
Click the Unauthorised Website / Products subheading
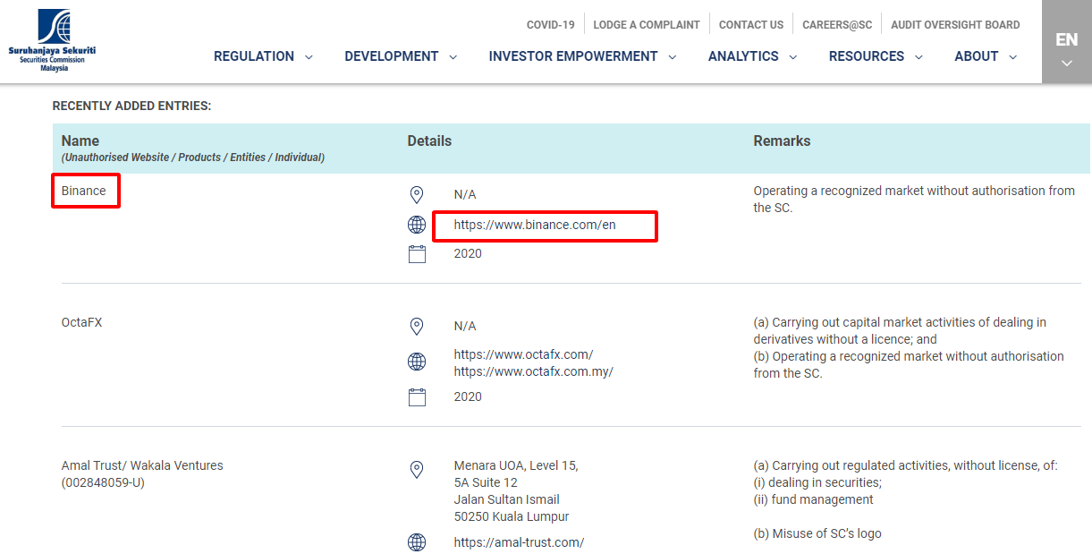193,158
